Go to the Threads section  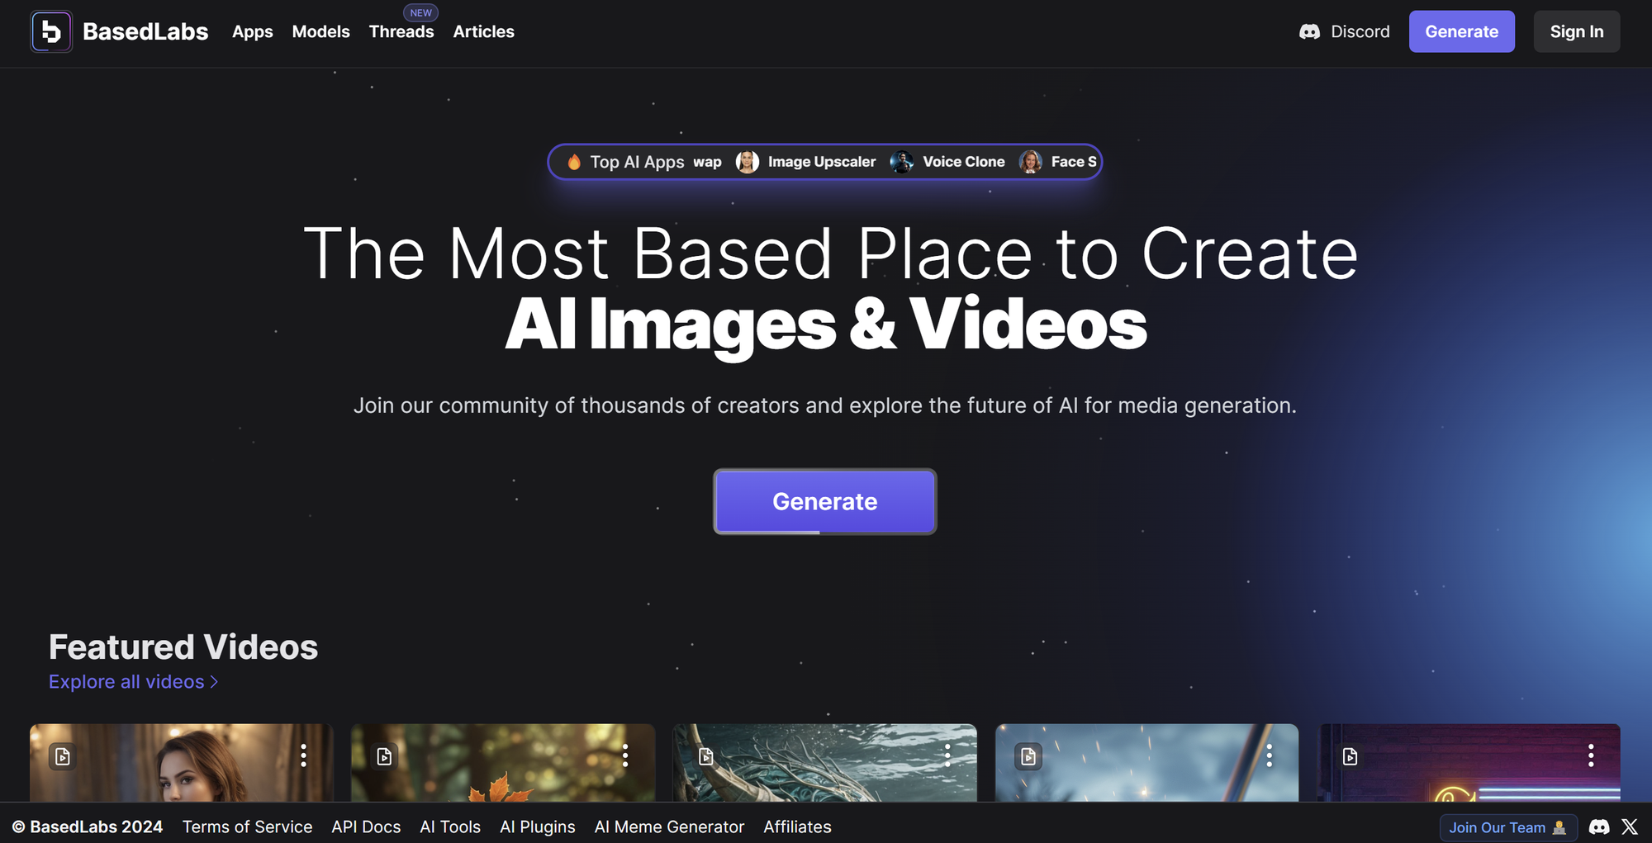(401, 31)
